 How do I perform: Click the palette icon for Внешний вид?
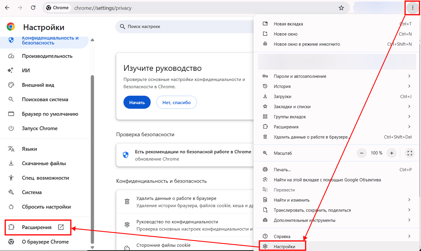click(x=11, y=85)
